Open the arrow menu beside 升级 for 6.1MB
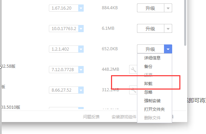206x134 pixels. pos(168,28)
